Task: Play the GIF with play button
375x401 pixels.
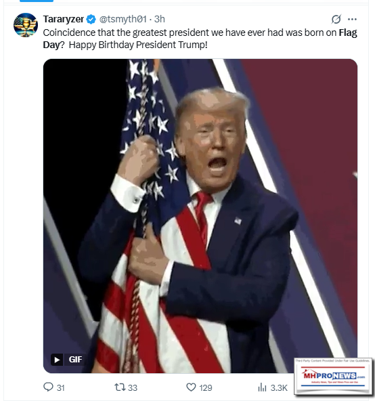Action: click(x=57, y=360)
